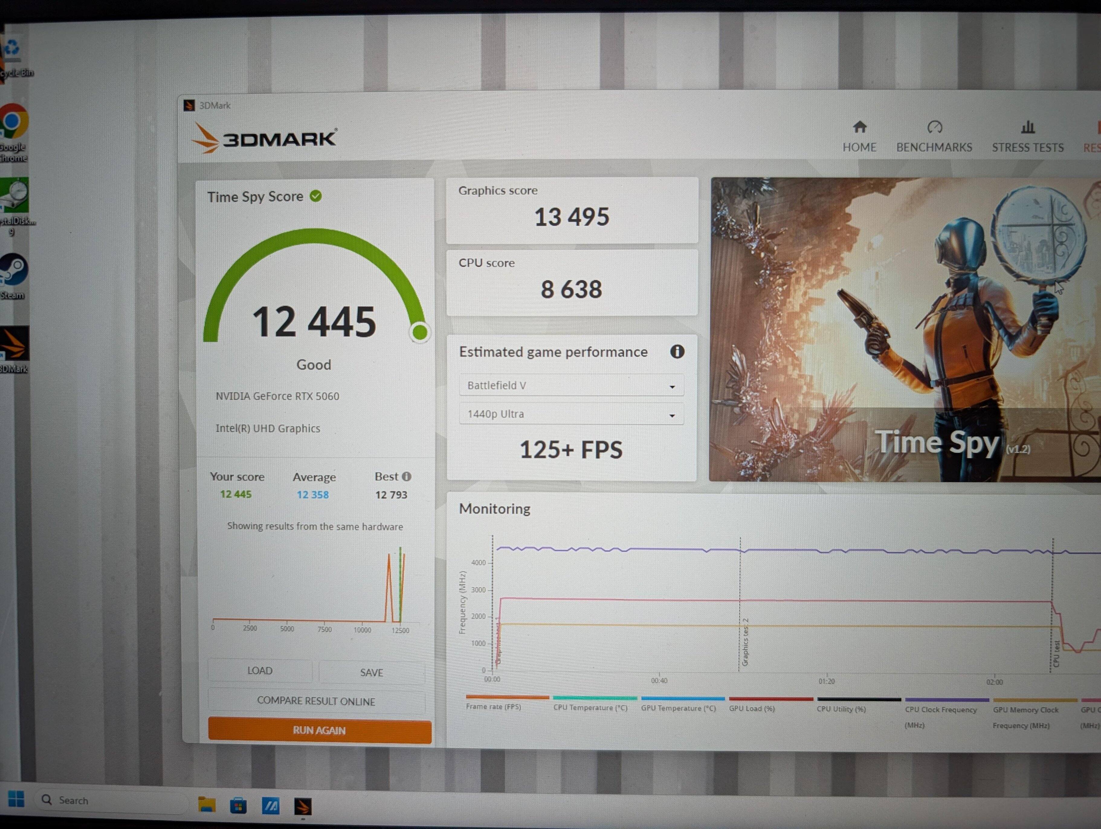Click the Home house icon

(860, 127)
